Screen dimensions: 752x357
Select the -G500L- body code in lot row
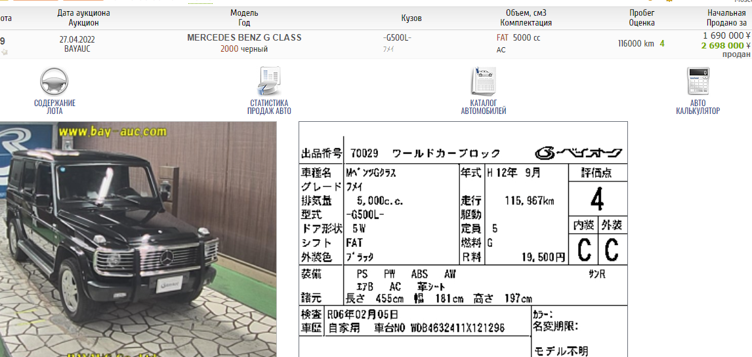tap(397, 38)
